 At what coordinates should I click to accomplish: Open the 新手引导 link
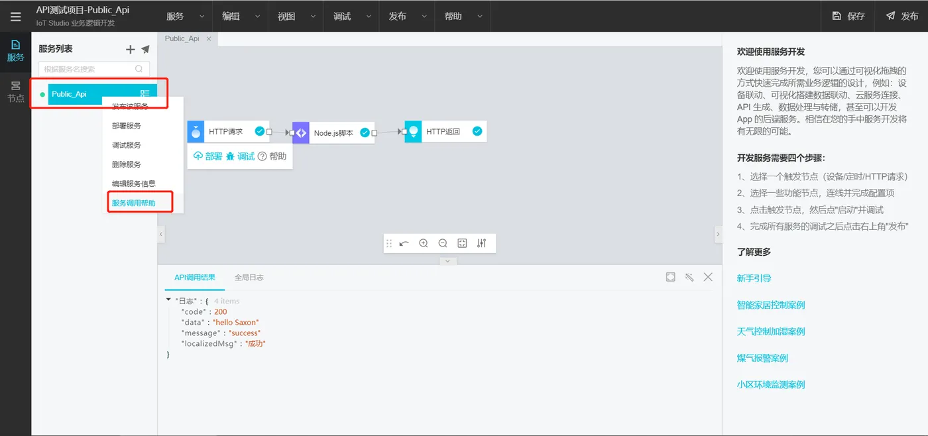(754, 278)
